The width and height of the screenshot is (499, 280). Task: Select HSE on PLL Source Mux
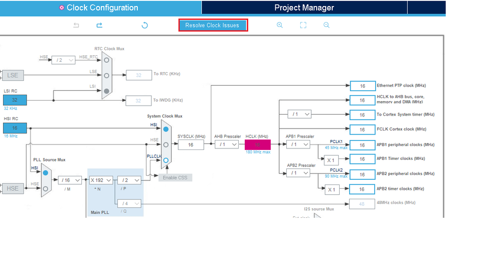tap(45, 188)
